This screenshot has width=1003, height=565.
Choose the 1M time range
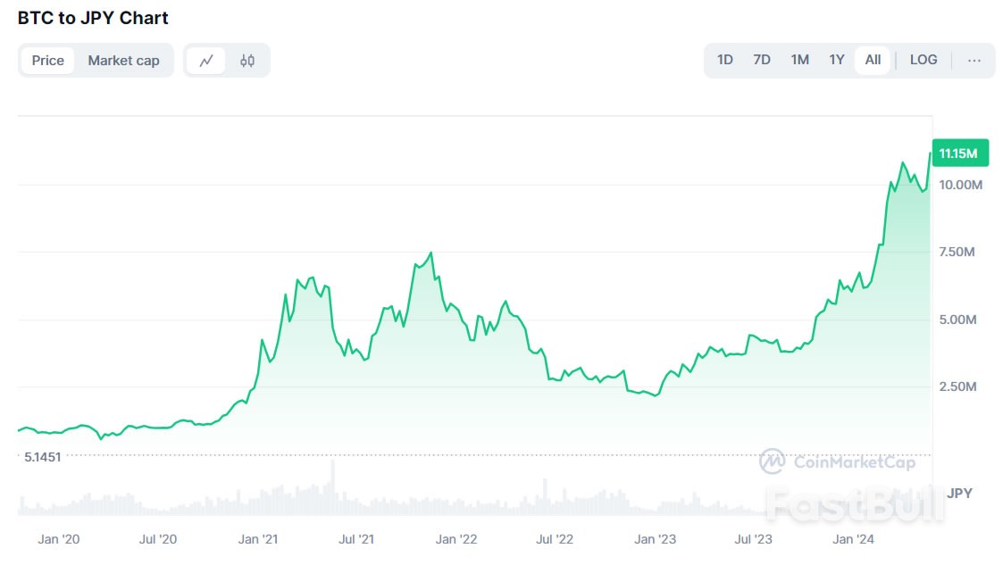798,59
